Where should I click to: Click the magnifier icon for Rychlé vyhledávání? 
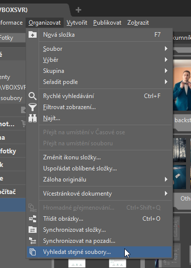click(x=33, y=96)
